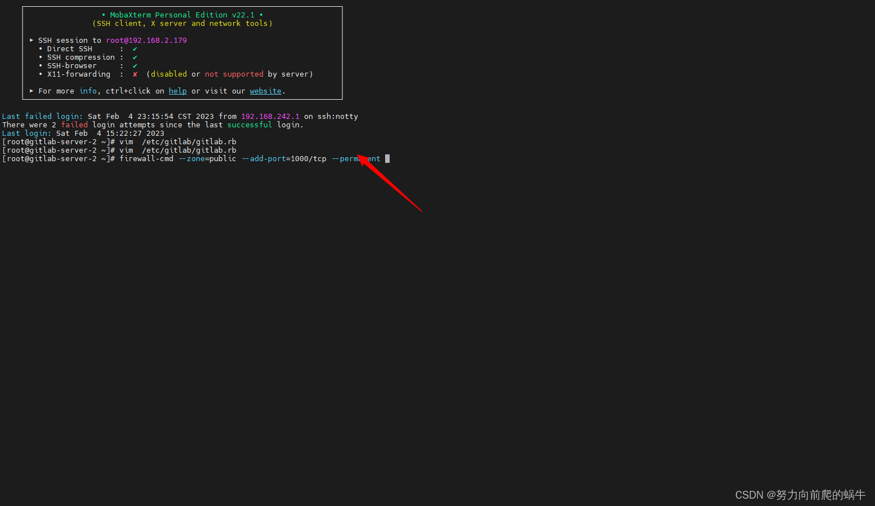Image resolution: width=875 pixels, height=506 pixels.
Task: Visit the underlined "website" link
Action: coord(266,91)
